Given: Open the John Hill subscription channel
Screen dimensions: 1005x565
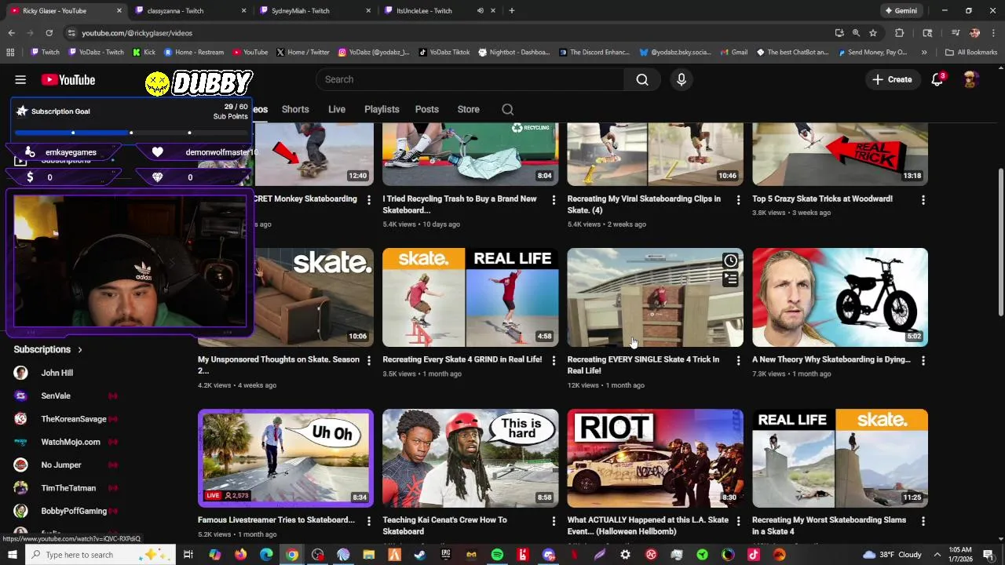Looking at the screenshot, I should tap(57, 373).
